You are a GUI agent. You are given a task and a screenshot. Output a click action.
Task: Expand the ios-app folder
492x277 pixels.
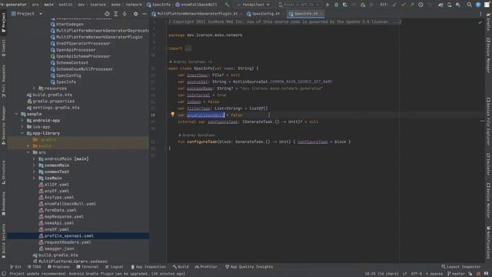click(22, 127)
